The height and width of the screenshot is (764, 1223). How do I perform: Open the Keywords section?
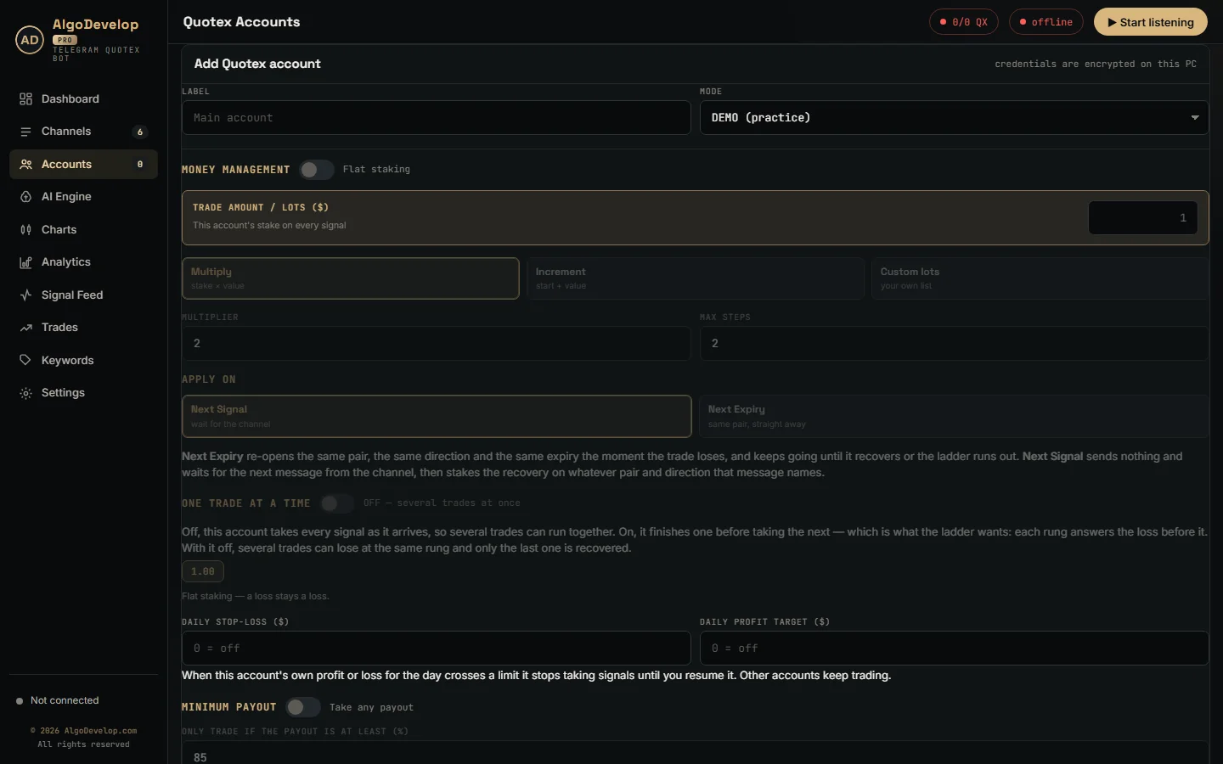click(83, 361)
